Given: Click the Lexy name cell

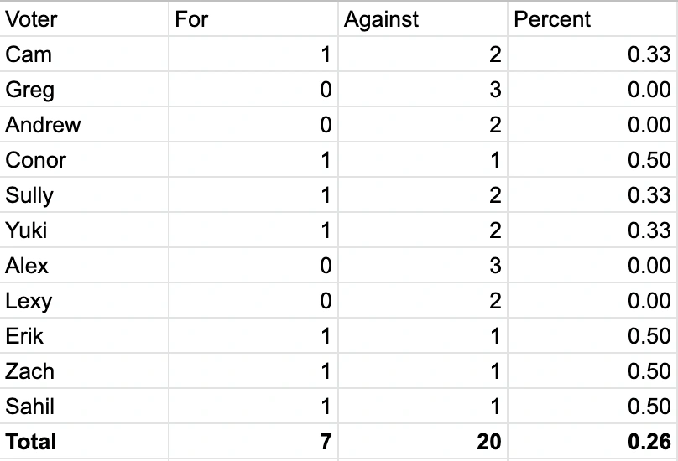Looking at the screenshot, I should pos(84,301).
